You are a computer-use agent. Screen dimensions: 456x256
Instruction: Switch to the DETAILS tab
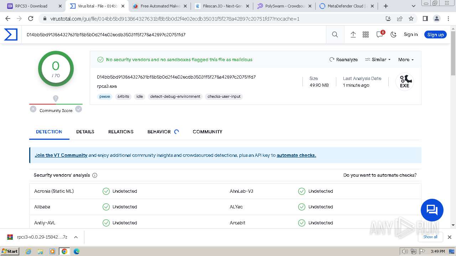[85, 132]
